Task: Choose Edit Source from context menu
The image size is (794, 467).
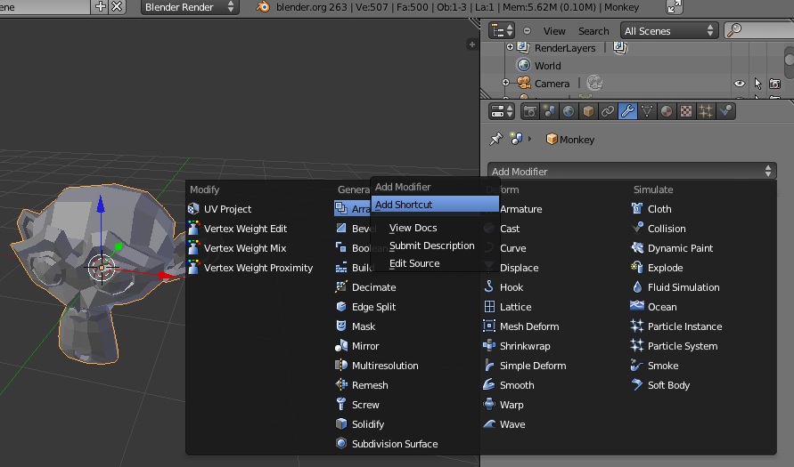Action: pyautogui.click(x=414, y=263)
